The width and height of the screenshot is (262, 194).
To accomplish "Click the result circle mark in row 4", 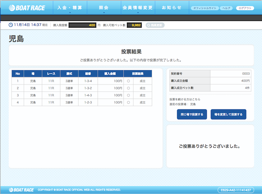I will pos(128,103).
